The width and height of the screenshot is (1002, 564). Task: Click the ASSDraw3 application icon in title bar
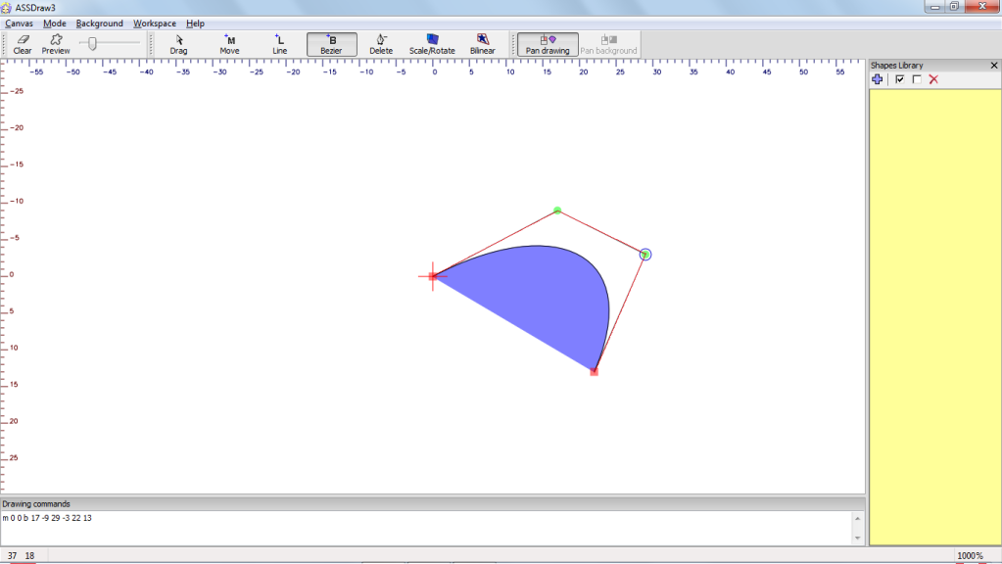(7, 8)
